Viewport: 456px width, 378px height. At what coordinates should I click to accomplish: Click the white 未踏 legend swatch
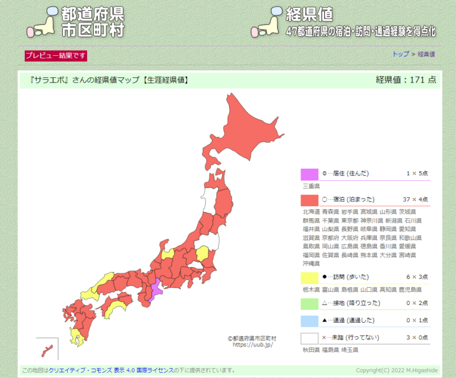[x=309, y=338]
